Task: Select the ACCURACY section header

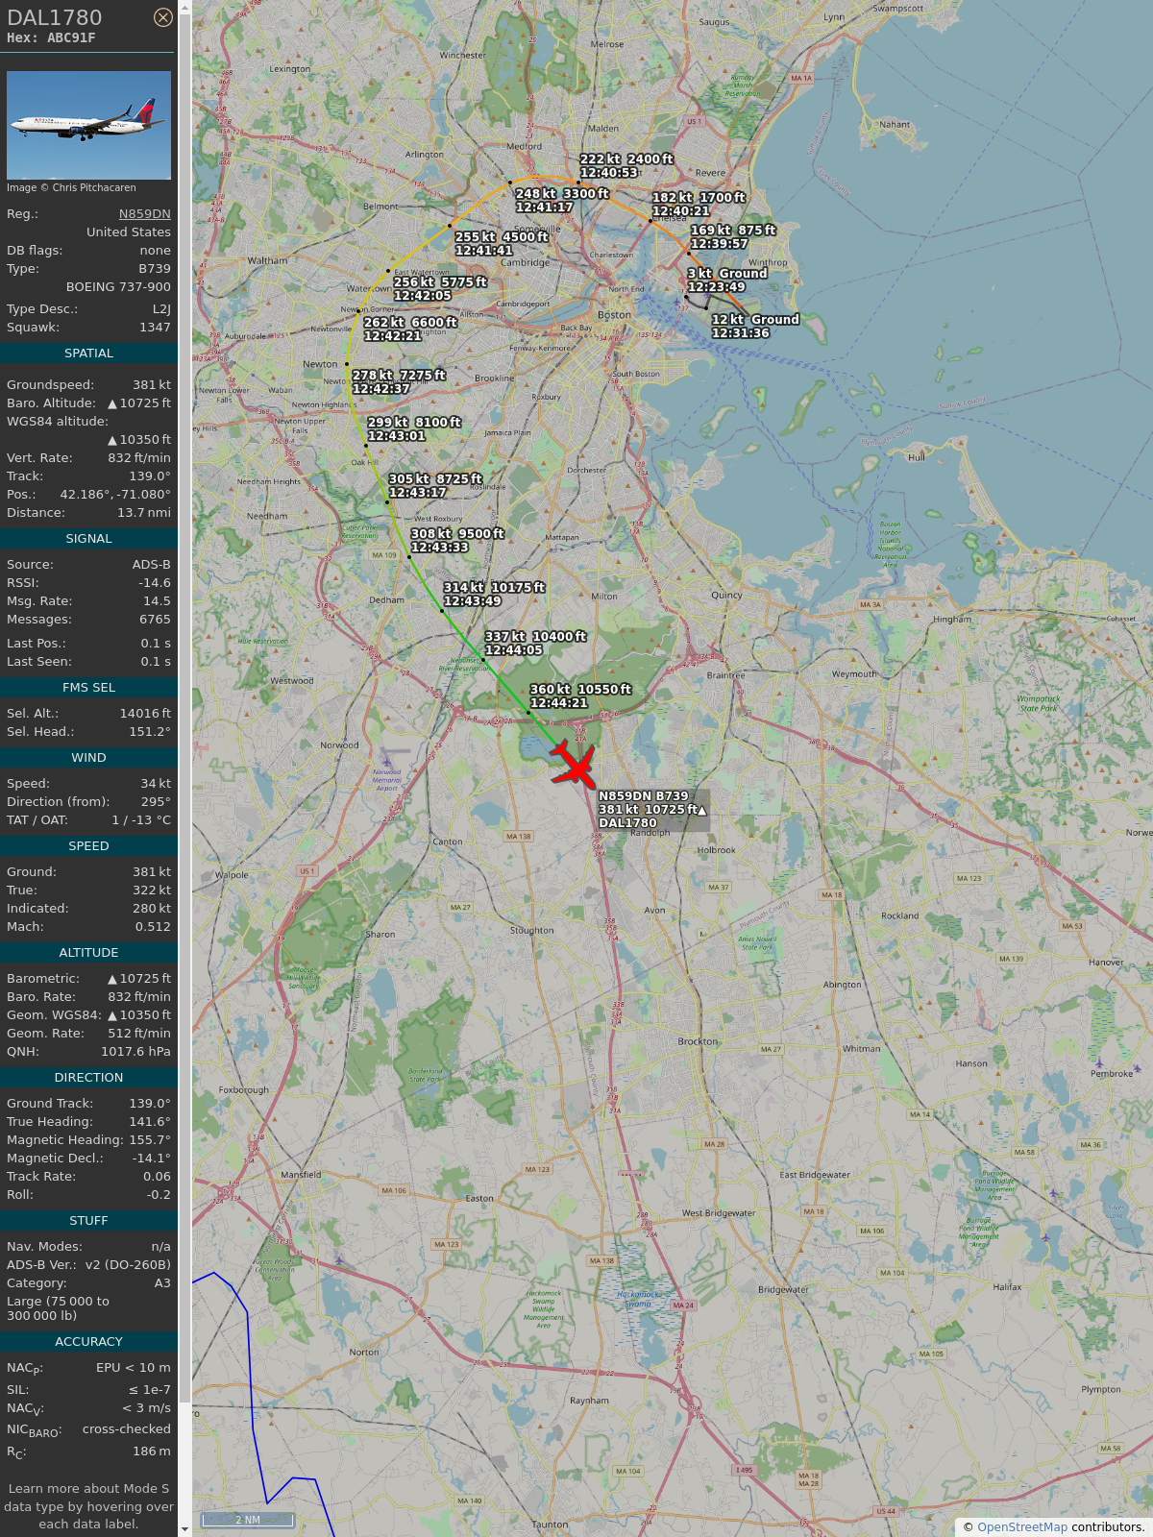Action: [x=88, y=1342]
